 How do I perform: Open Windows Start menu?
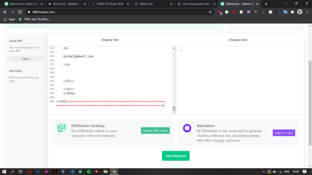click(4, 171)
